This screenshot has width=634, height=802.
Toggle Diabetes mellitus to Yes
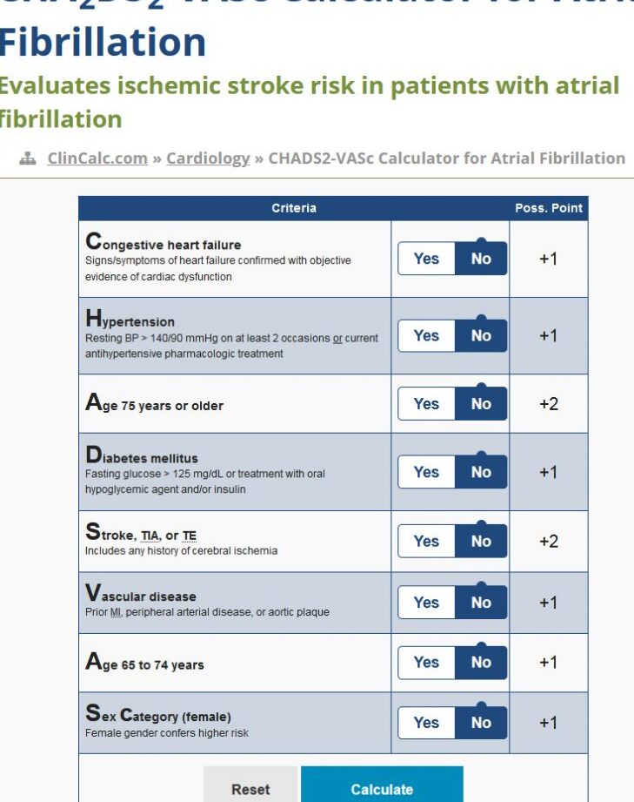click(426, 472)
